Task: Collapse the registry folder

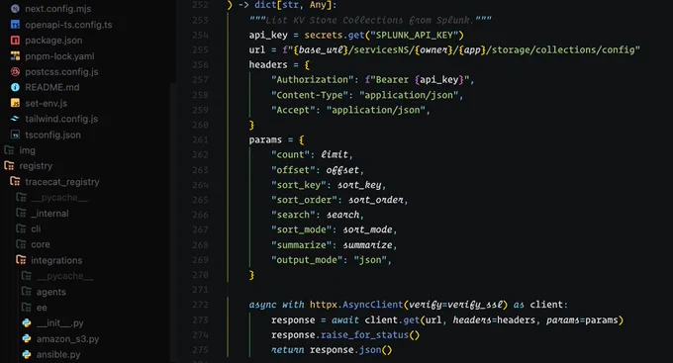Action: 36,166
